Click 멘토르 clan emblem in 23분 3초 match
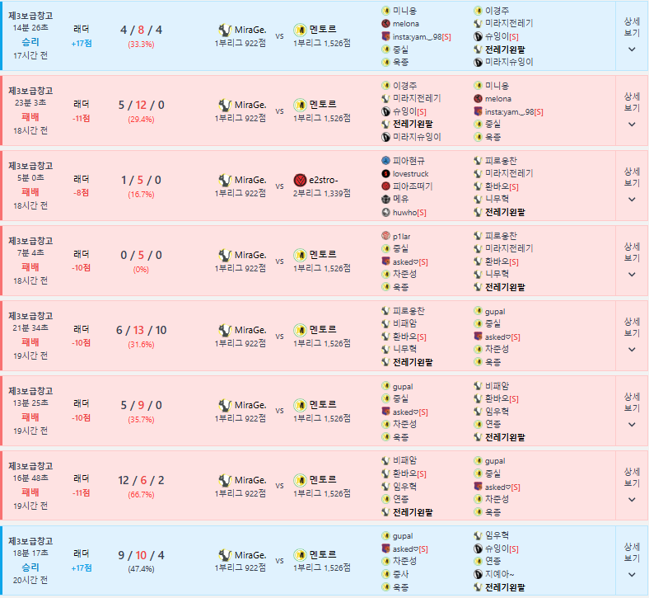Image resolution: width=649 pixels, height=598 pixels. coord(300,105)
